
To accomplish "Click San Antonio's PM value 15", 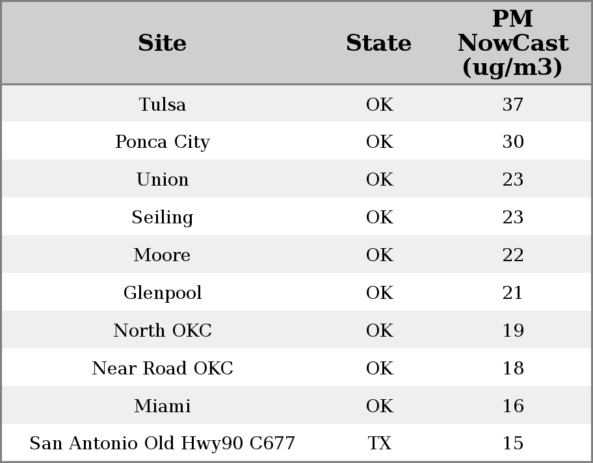I will [513, 443].
